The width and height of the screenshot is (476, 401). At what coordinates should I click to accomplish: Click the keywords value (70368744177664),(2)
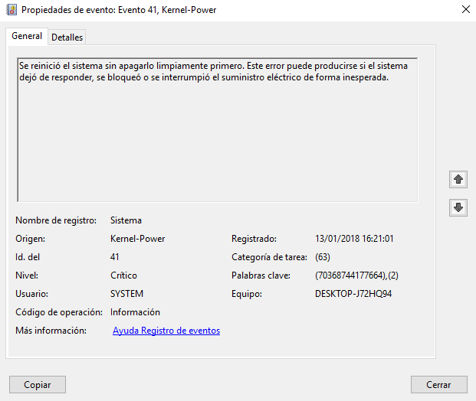(357, 275)
